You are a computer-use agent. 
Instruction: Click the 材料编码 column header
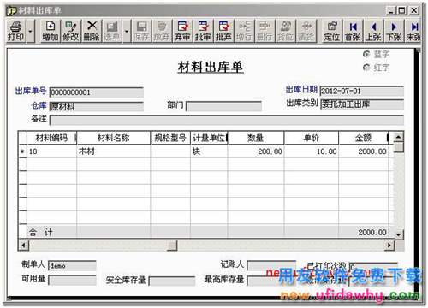(x=51, y=138)
